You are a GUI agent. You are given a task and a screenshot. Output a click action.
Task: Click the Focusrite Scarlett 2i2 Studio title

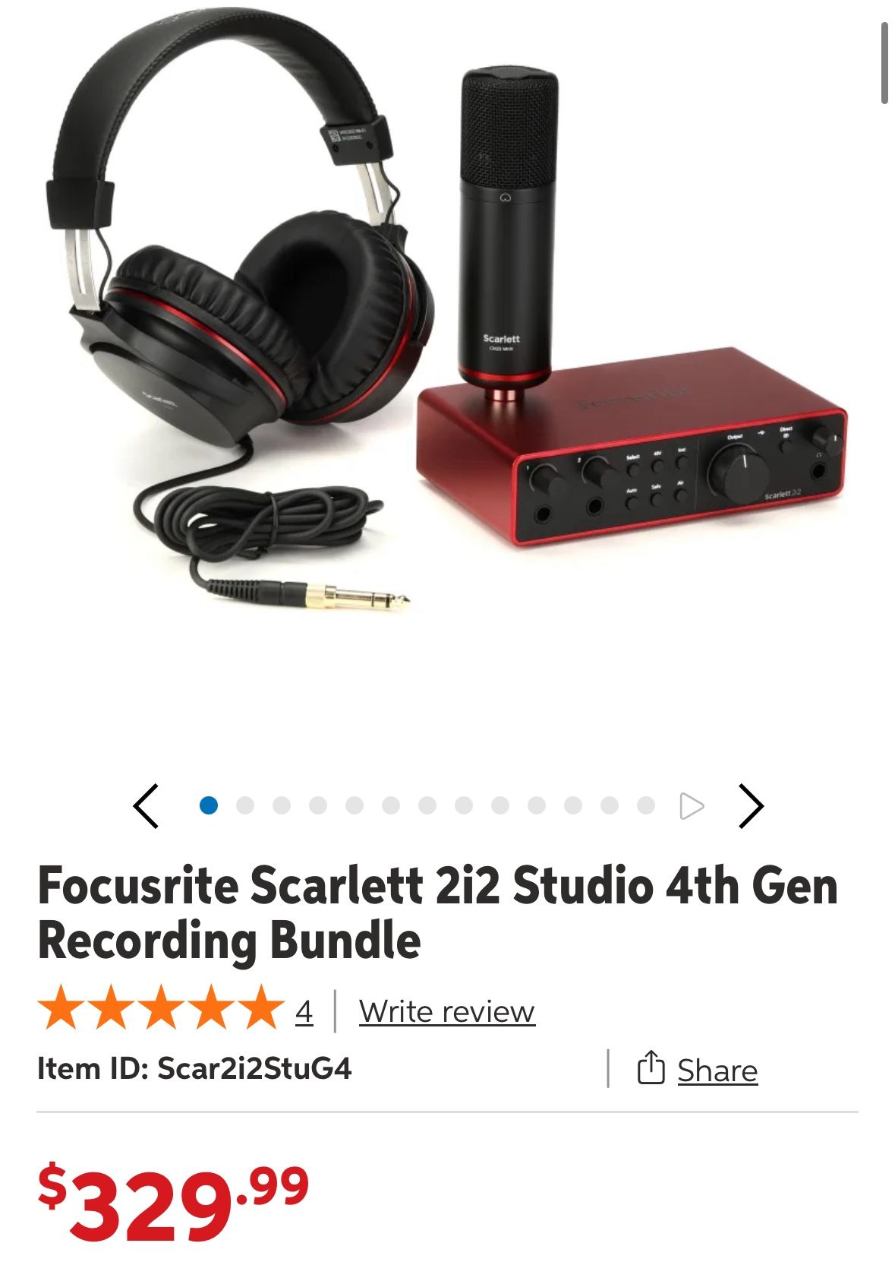tap(438, 912)
